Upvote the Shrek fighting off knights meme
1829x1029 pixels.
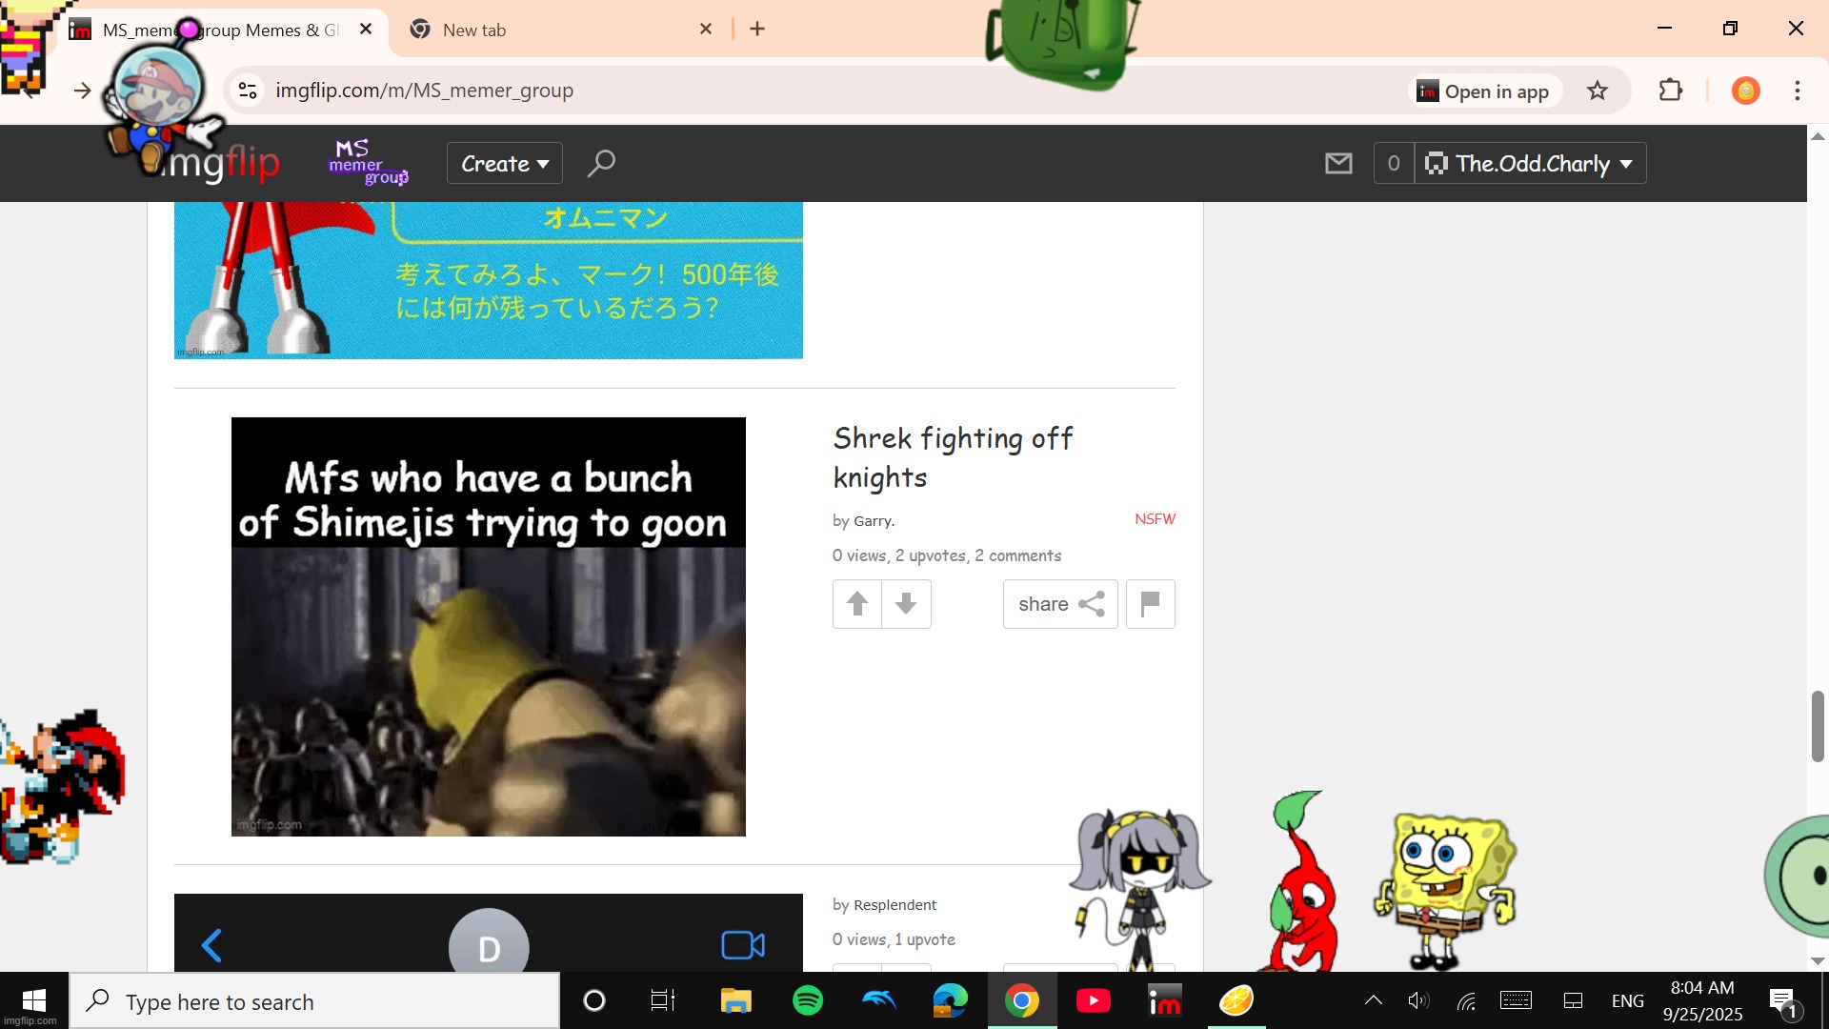pyautogui.click(x=857, y=603)
